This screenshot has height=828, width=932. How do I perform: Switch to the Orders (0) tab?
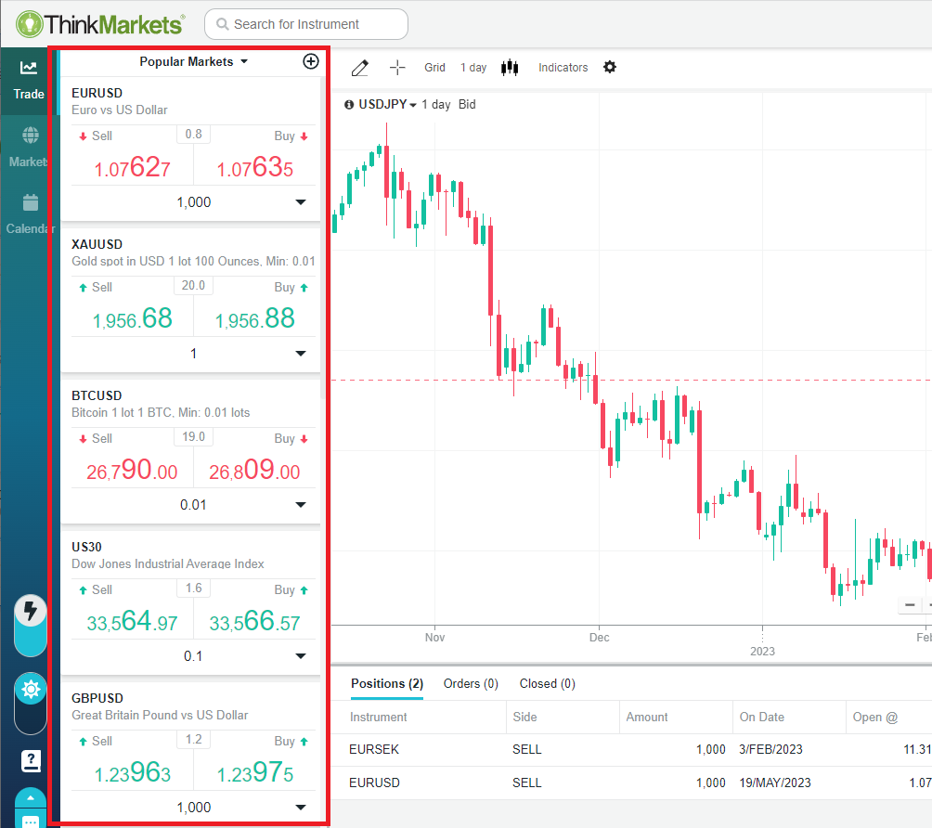471,684
